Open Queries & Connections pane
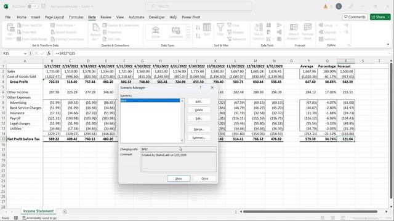The image size is (394, 221). (121, 25)
